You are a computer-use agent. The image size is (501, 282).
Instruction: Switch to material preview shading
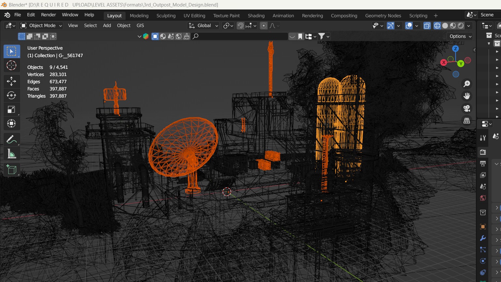point(453,25)
